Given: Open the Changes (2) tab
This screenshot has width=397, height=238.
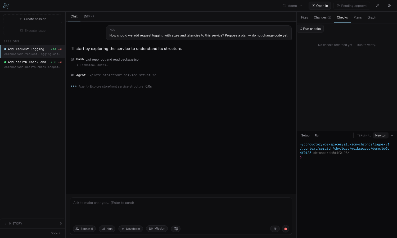Looking at the screenshot, I should (x=322, y=17).
